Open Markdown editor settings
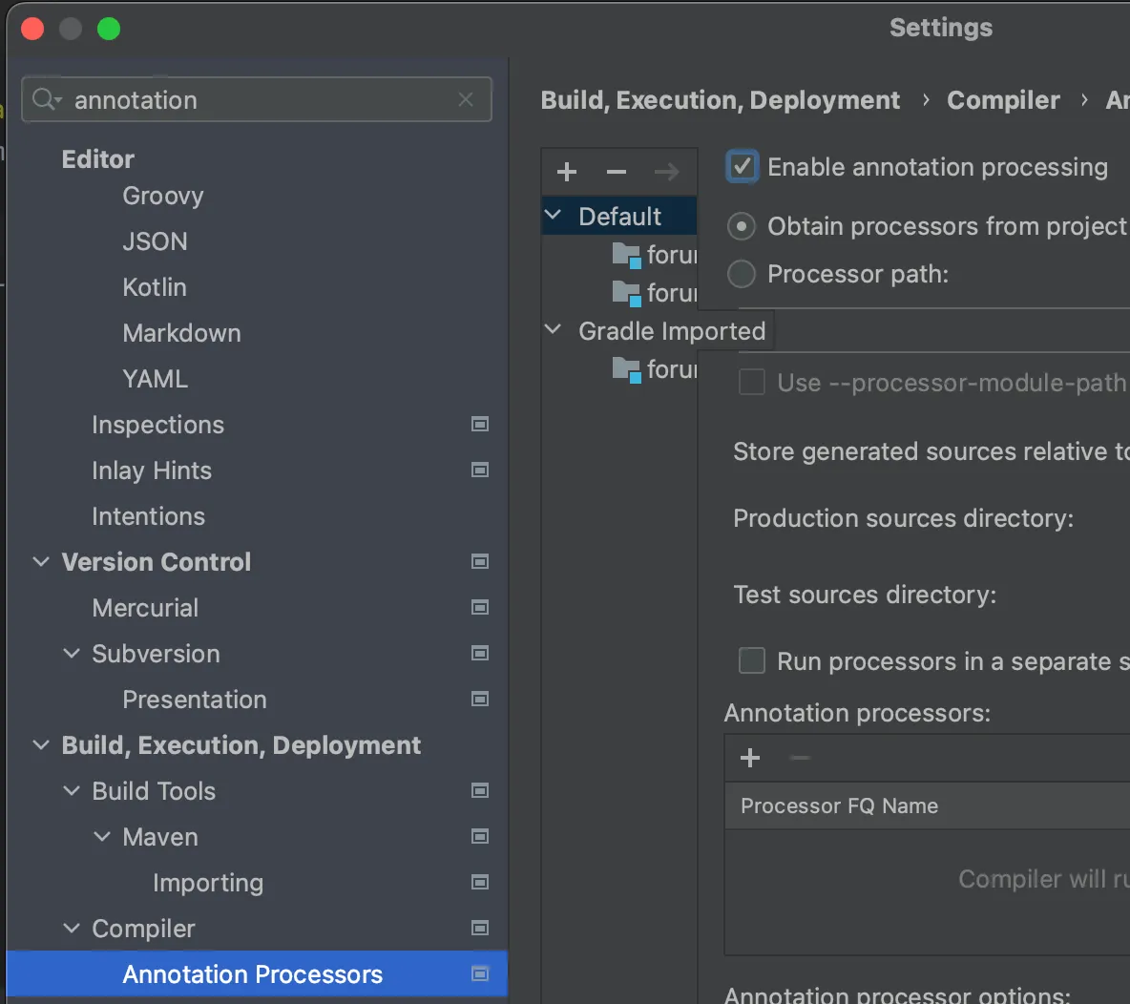The width and height of the screenshot is (1130, 1004). pos(181,333)
